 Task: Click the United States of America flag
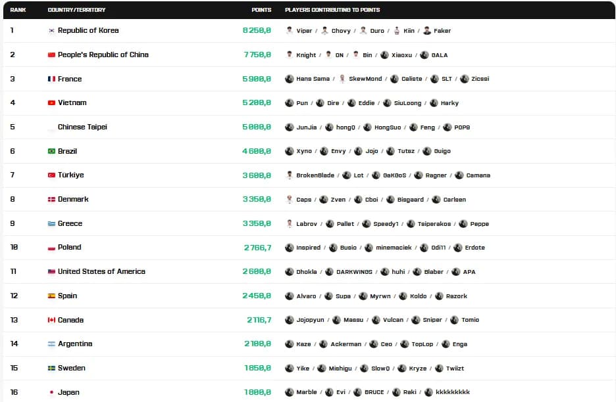coord(51,271)
